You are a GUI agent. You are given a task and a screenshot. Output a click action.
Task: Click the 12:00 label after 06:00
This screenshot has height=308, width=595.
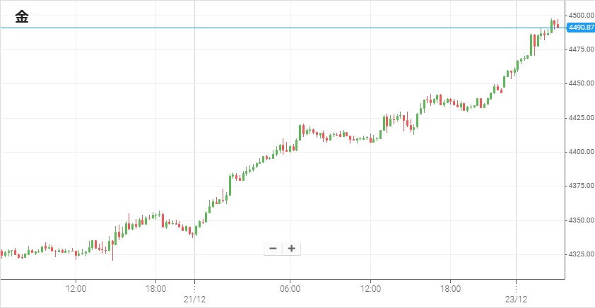click(371, 289)
